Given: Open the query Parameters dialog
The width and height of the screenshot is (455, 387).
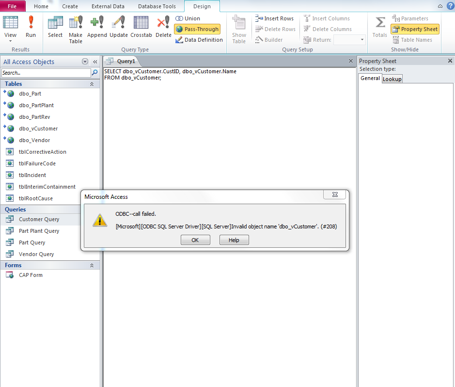Looking at the screenshot, I should (410, 18).
